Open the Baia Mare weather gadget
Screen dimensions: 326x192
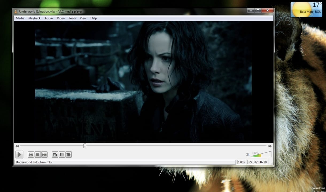pyautogui.click(x=306, y=9)
